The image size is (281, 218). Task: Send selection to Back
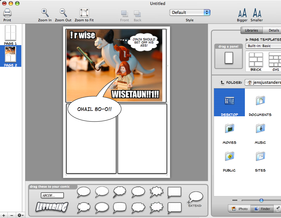click(137, 14)
